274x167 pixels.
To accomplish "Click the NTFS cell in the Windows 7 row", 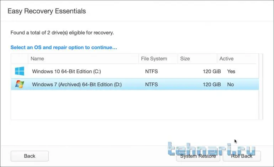I will (151, 85).
